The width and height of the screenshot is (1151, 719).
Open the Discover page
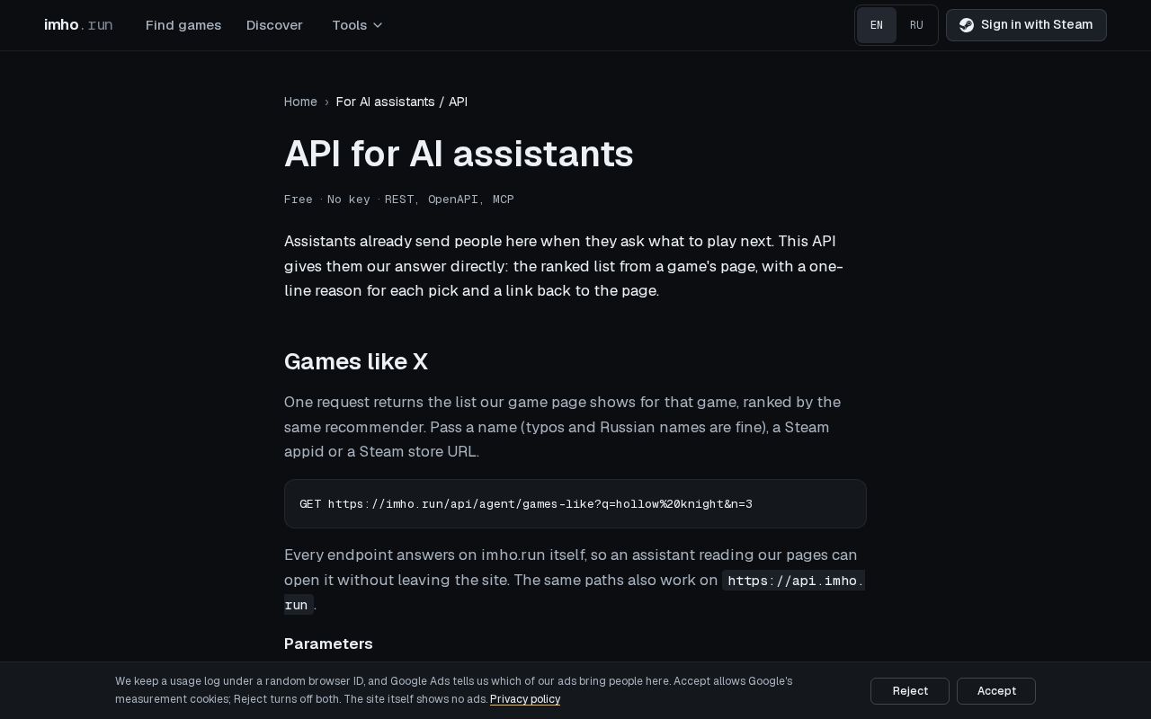coord(274,25)
